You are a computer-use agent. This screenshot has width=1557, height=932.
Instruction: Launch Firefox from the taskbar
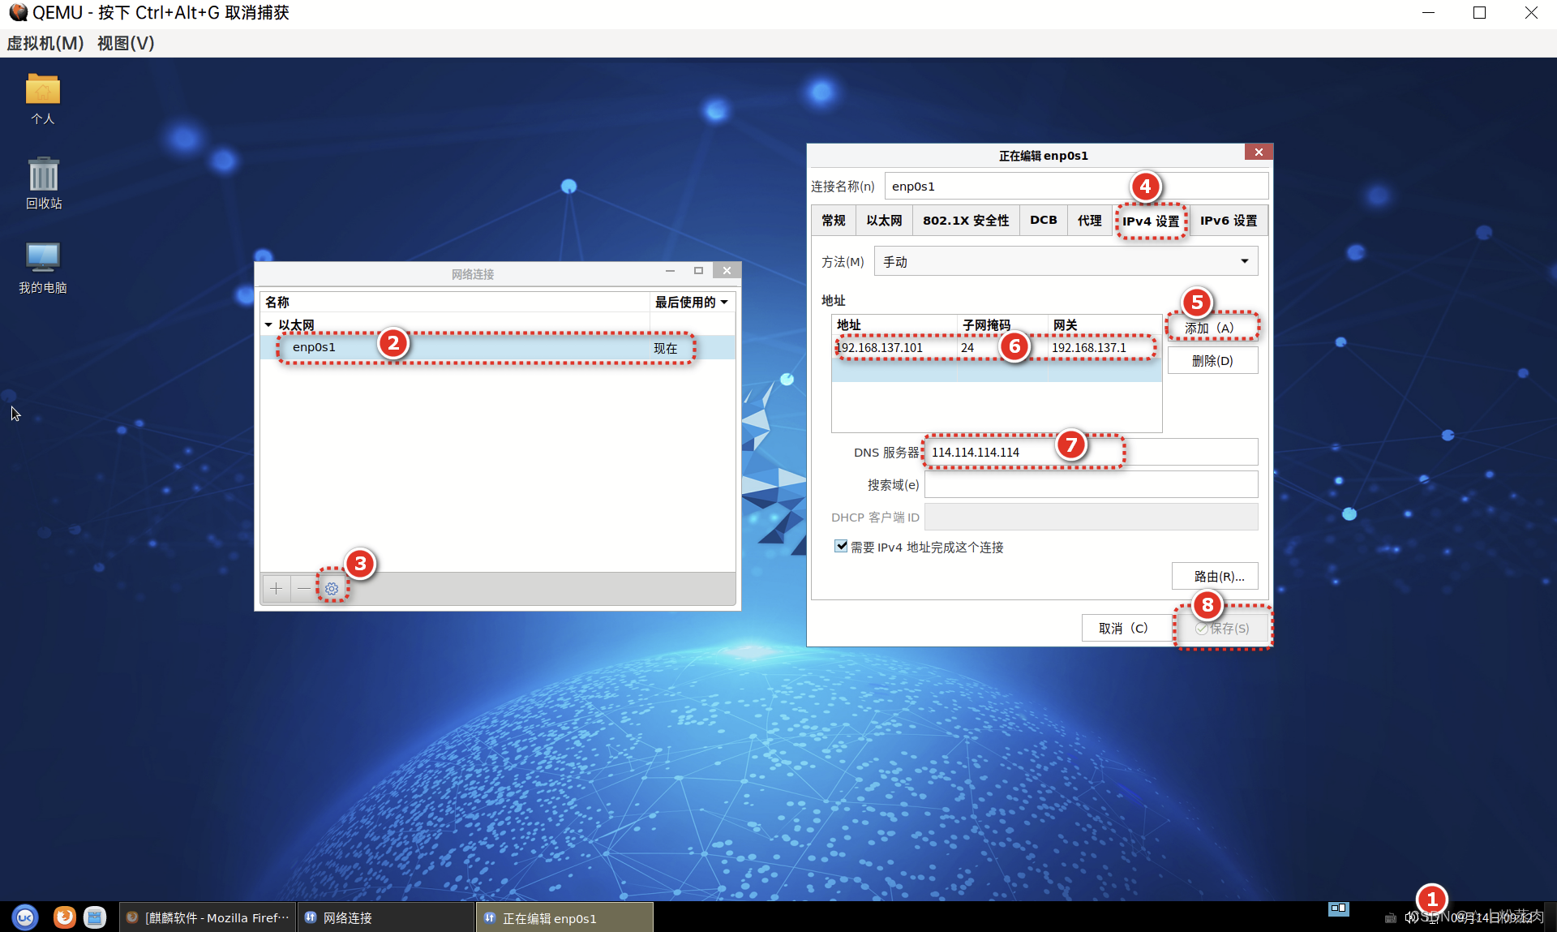[x=64, y=917]
